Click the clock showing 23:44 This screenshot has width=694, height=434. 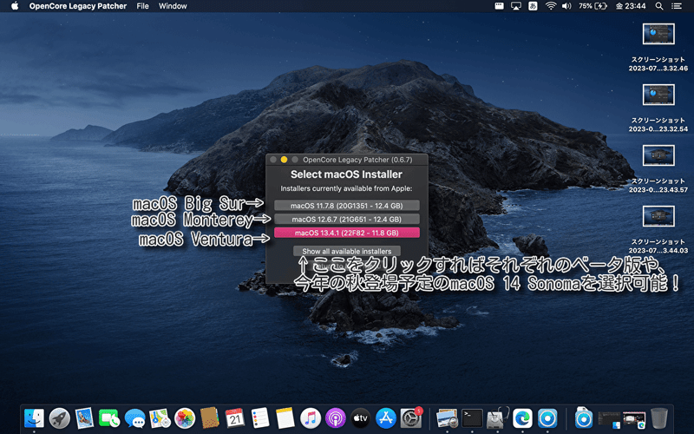tap(631, 6)
